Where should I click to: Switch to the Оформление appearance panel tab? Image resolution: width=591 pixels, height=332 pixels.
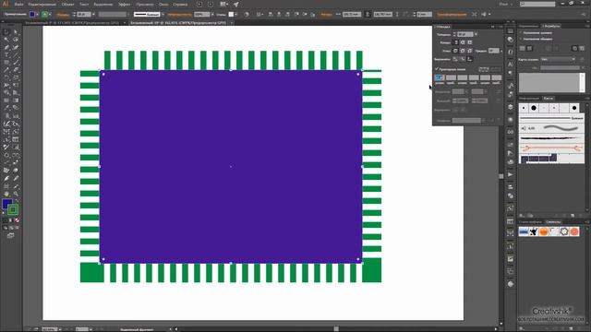[528, 26]
